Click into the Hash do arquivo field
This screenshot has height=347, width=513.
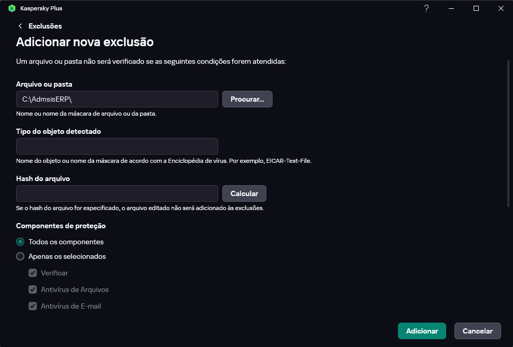[117, 193]
